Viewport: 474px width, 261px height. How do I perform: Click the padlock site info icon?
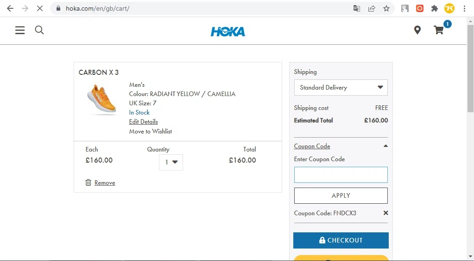[x=58, y=8]
